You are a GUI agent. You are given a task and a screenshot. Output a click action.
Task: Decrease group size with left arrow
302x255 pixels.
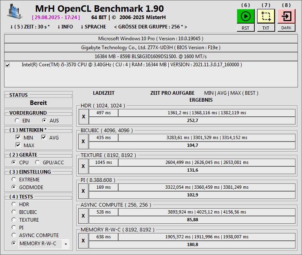point(115,27)
